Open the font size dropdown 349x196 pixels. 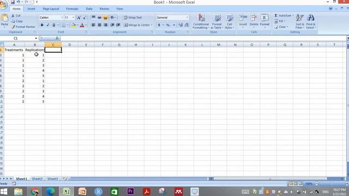coord(73,17)
